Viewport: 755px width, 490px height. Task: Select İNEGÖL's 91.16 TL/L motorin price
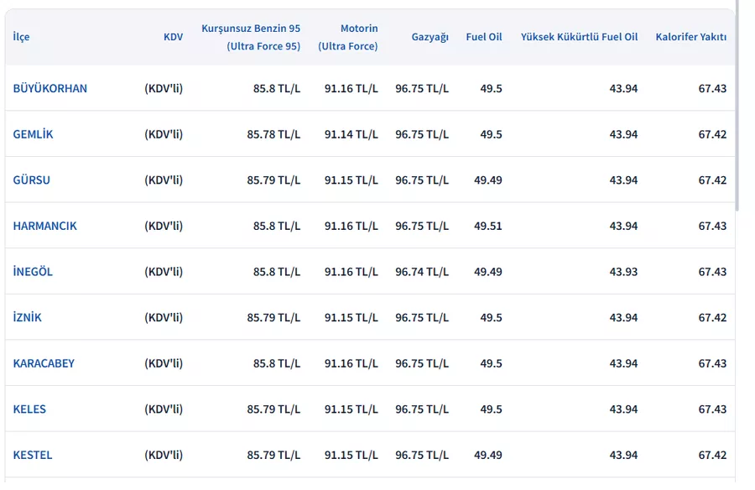click(351, 272)
